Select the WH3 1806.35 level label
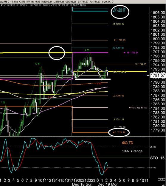 119,11
